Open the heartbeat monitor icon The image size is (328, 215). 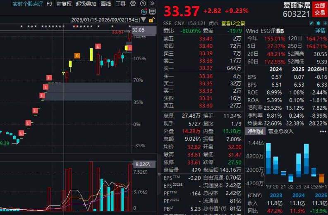[x=144, y=12]
